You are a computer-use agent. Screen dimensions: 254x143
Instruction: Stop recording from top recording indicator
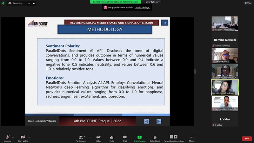pos(33,3)
